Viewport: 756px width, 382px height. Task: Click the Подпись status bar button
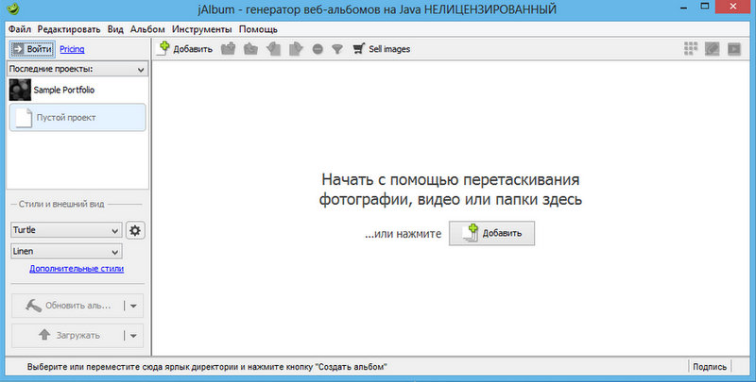(x=710, y=367)
